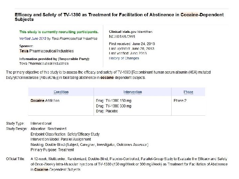Click the Phase column header
239x179 pixels.
point(188,92)
